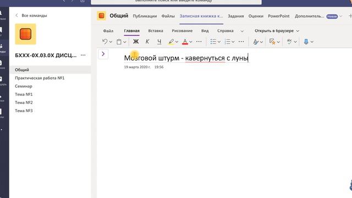The image size is (352, 198).
Task: Expand the Paste options arrow
Action: point(125,42)
